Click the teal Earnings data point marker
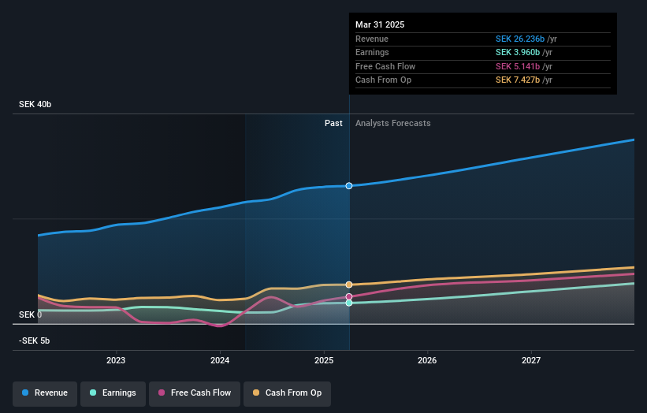Screen dimensions: 647x413 (x=349, y=303)
